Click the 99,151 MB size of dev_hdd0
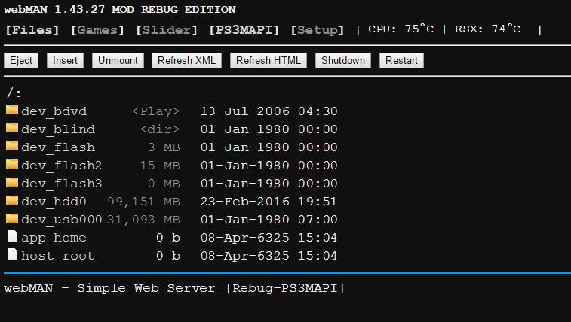Image resolution: width=571 pixels, height=322 pixels. (143, 202)
